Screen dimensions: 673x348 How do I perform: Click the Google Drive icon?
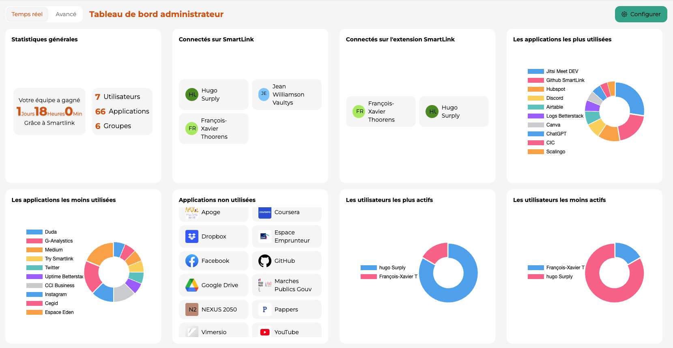[x=192, y=285]
